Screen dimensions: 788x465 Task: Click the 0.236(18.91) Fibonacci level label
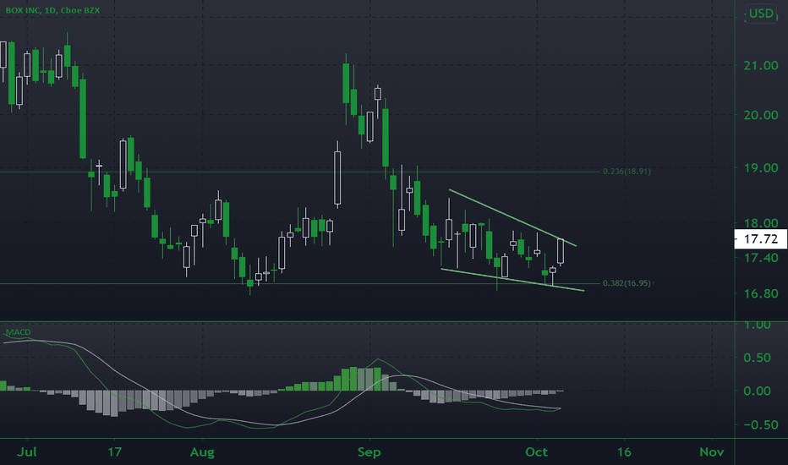[x=627, y=172]
